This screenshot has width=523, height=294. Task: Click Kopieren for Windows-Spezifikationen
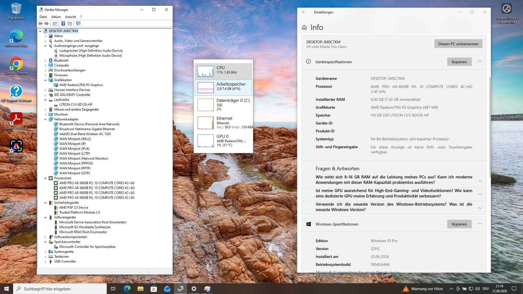point(459,224)
